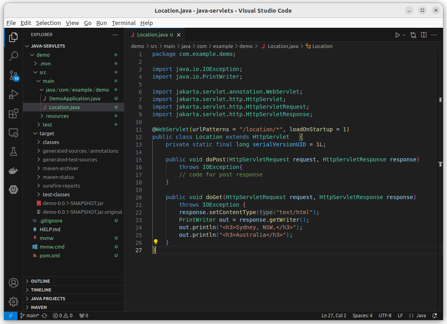
Task: Open the View menu
Action: tap(73, 23)
